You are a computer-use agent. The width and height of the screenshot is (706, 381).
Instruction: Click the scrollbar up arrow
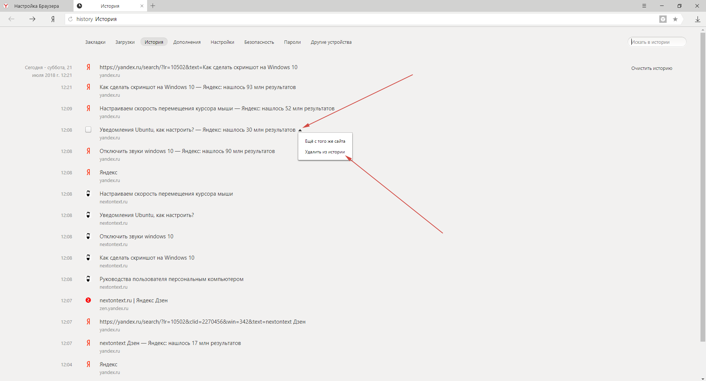click(x=703, y=29)
